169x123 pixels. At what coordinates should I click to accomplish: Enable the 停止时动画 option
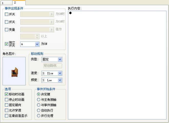(6, 99)
